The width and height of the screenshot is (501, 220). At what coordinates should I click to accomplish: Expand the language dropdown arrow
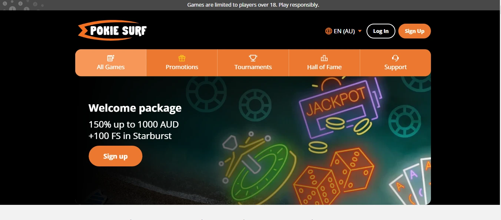(x=359, y=31)
